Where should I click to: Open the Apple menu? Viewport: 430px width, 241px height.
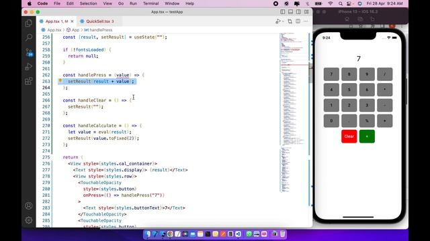click(30, 3)
